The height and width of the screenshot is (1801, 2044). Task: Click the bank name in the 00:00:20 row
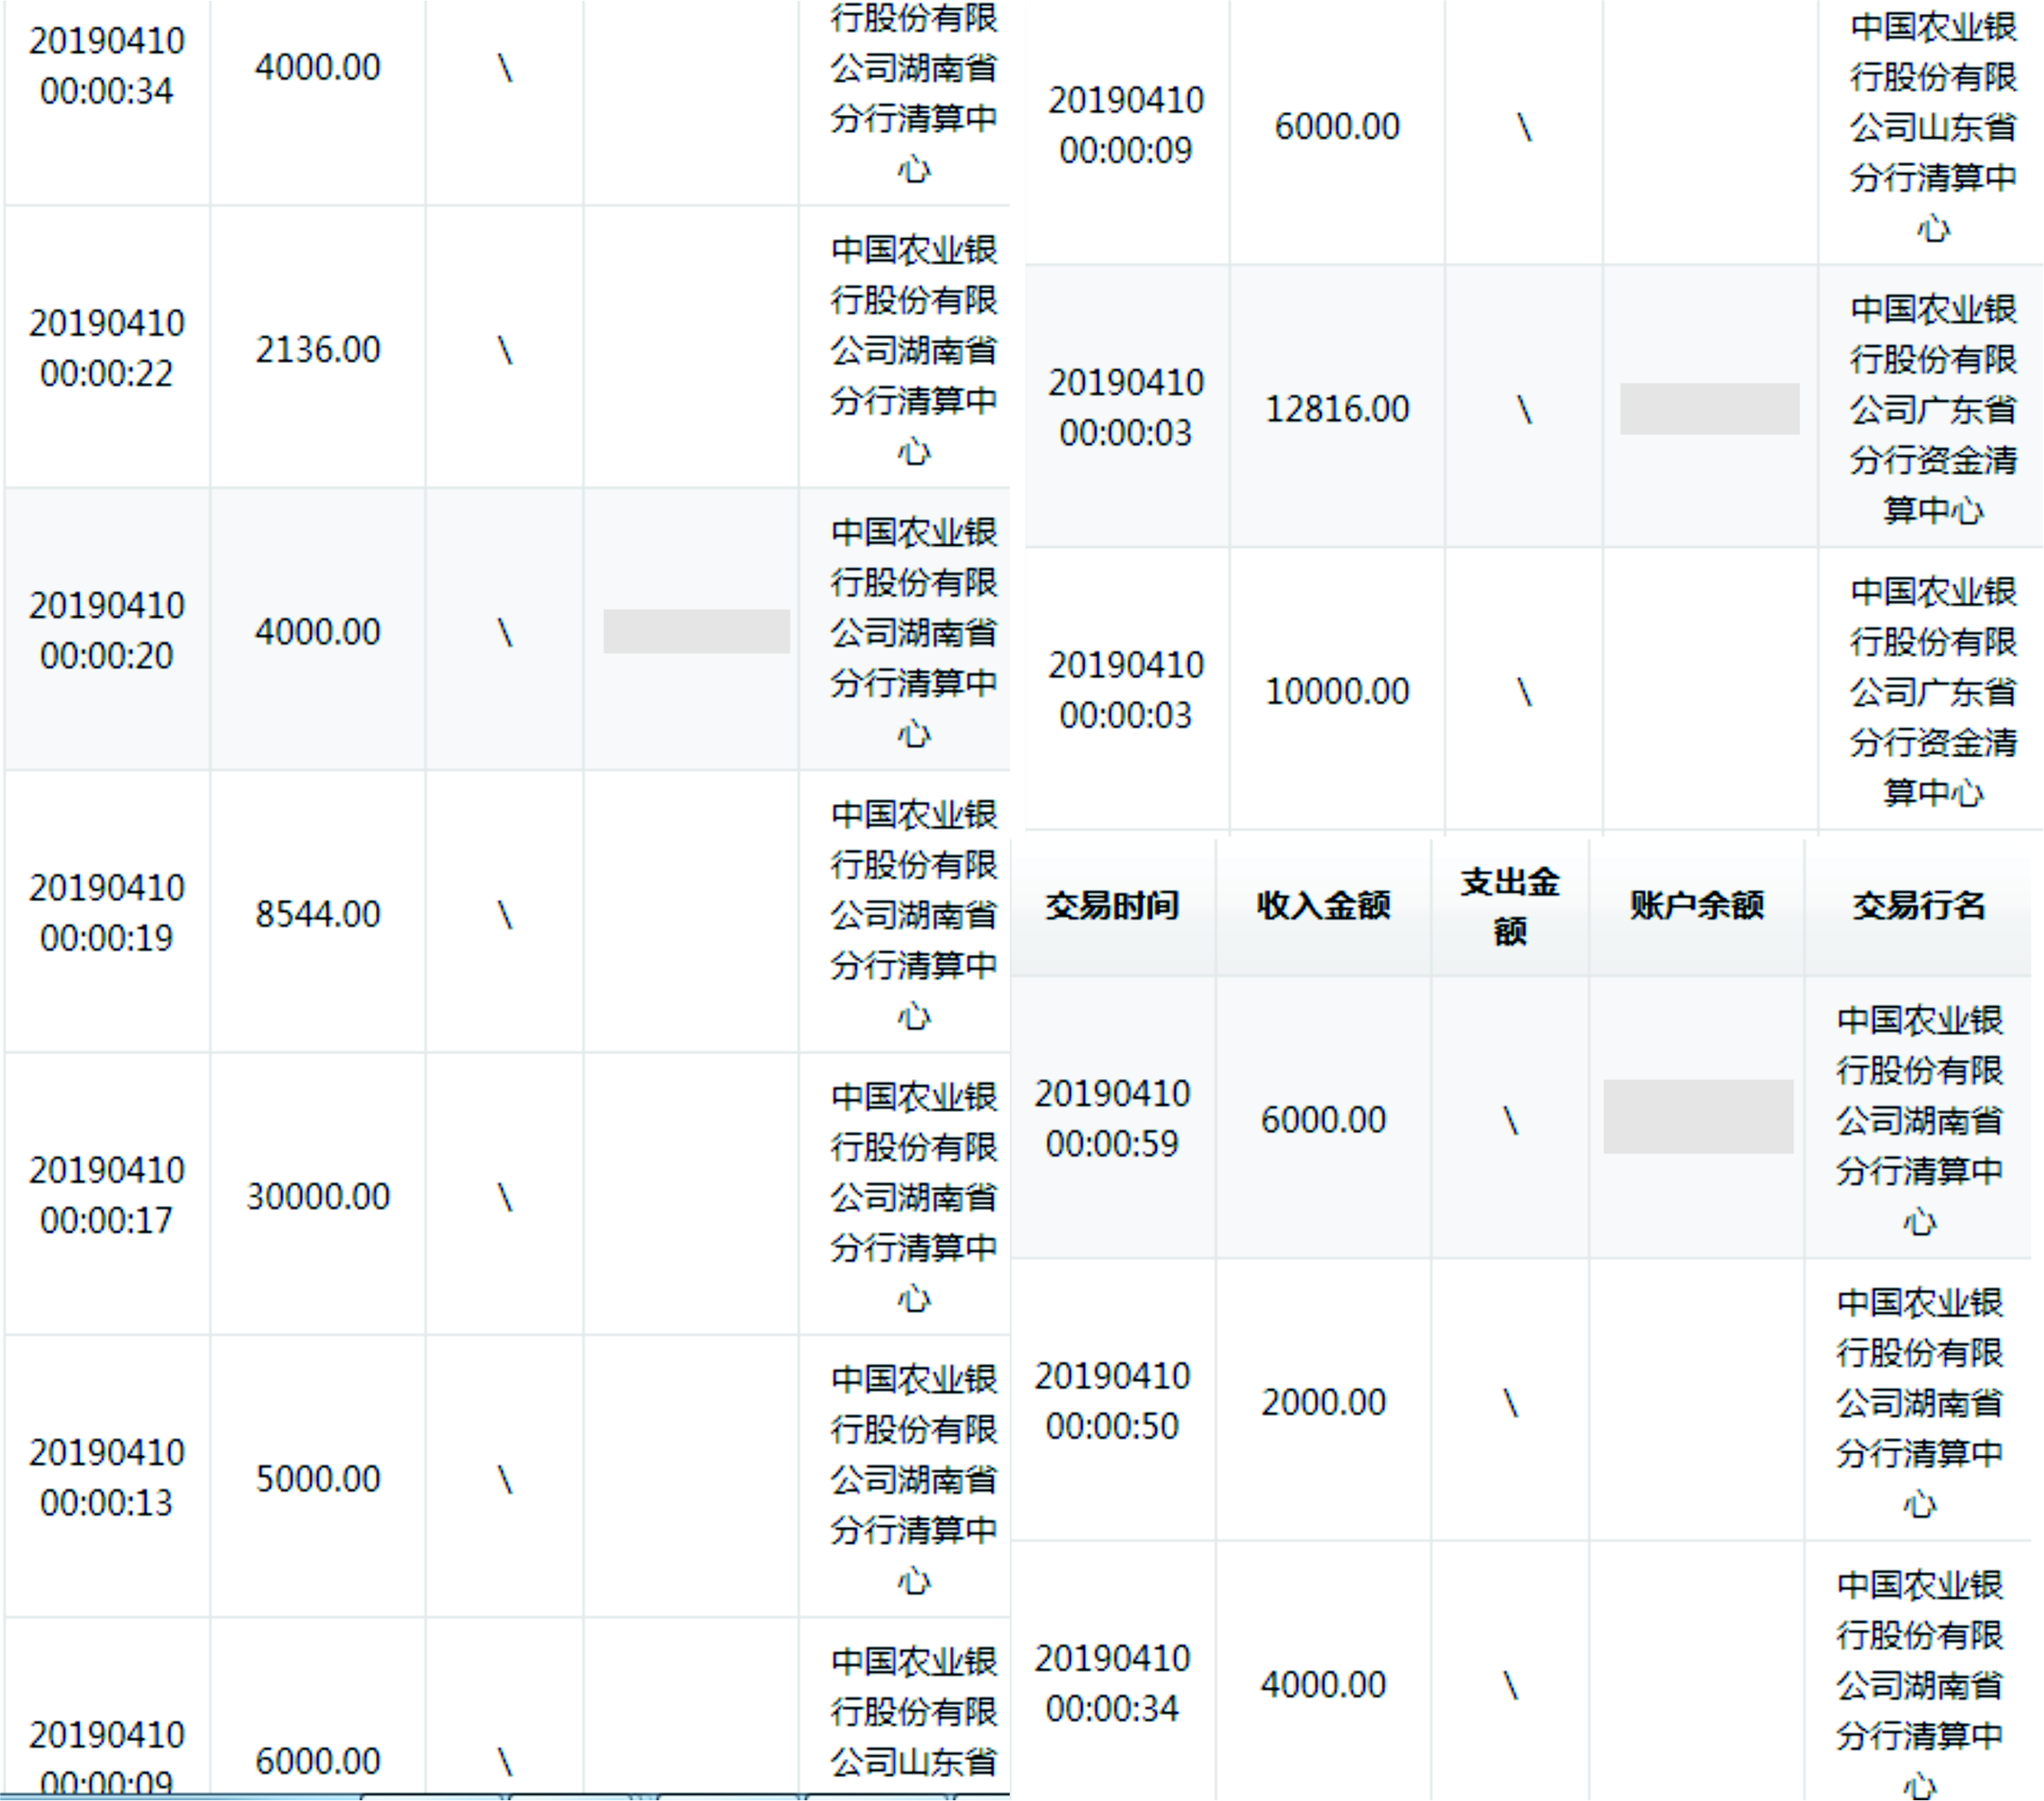[x=914, y=632]
